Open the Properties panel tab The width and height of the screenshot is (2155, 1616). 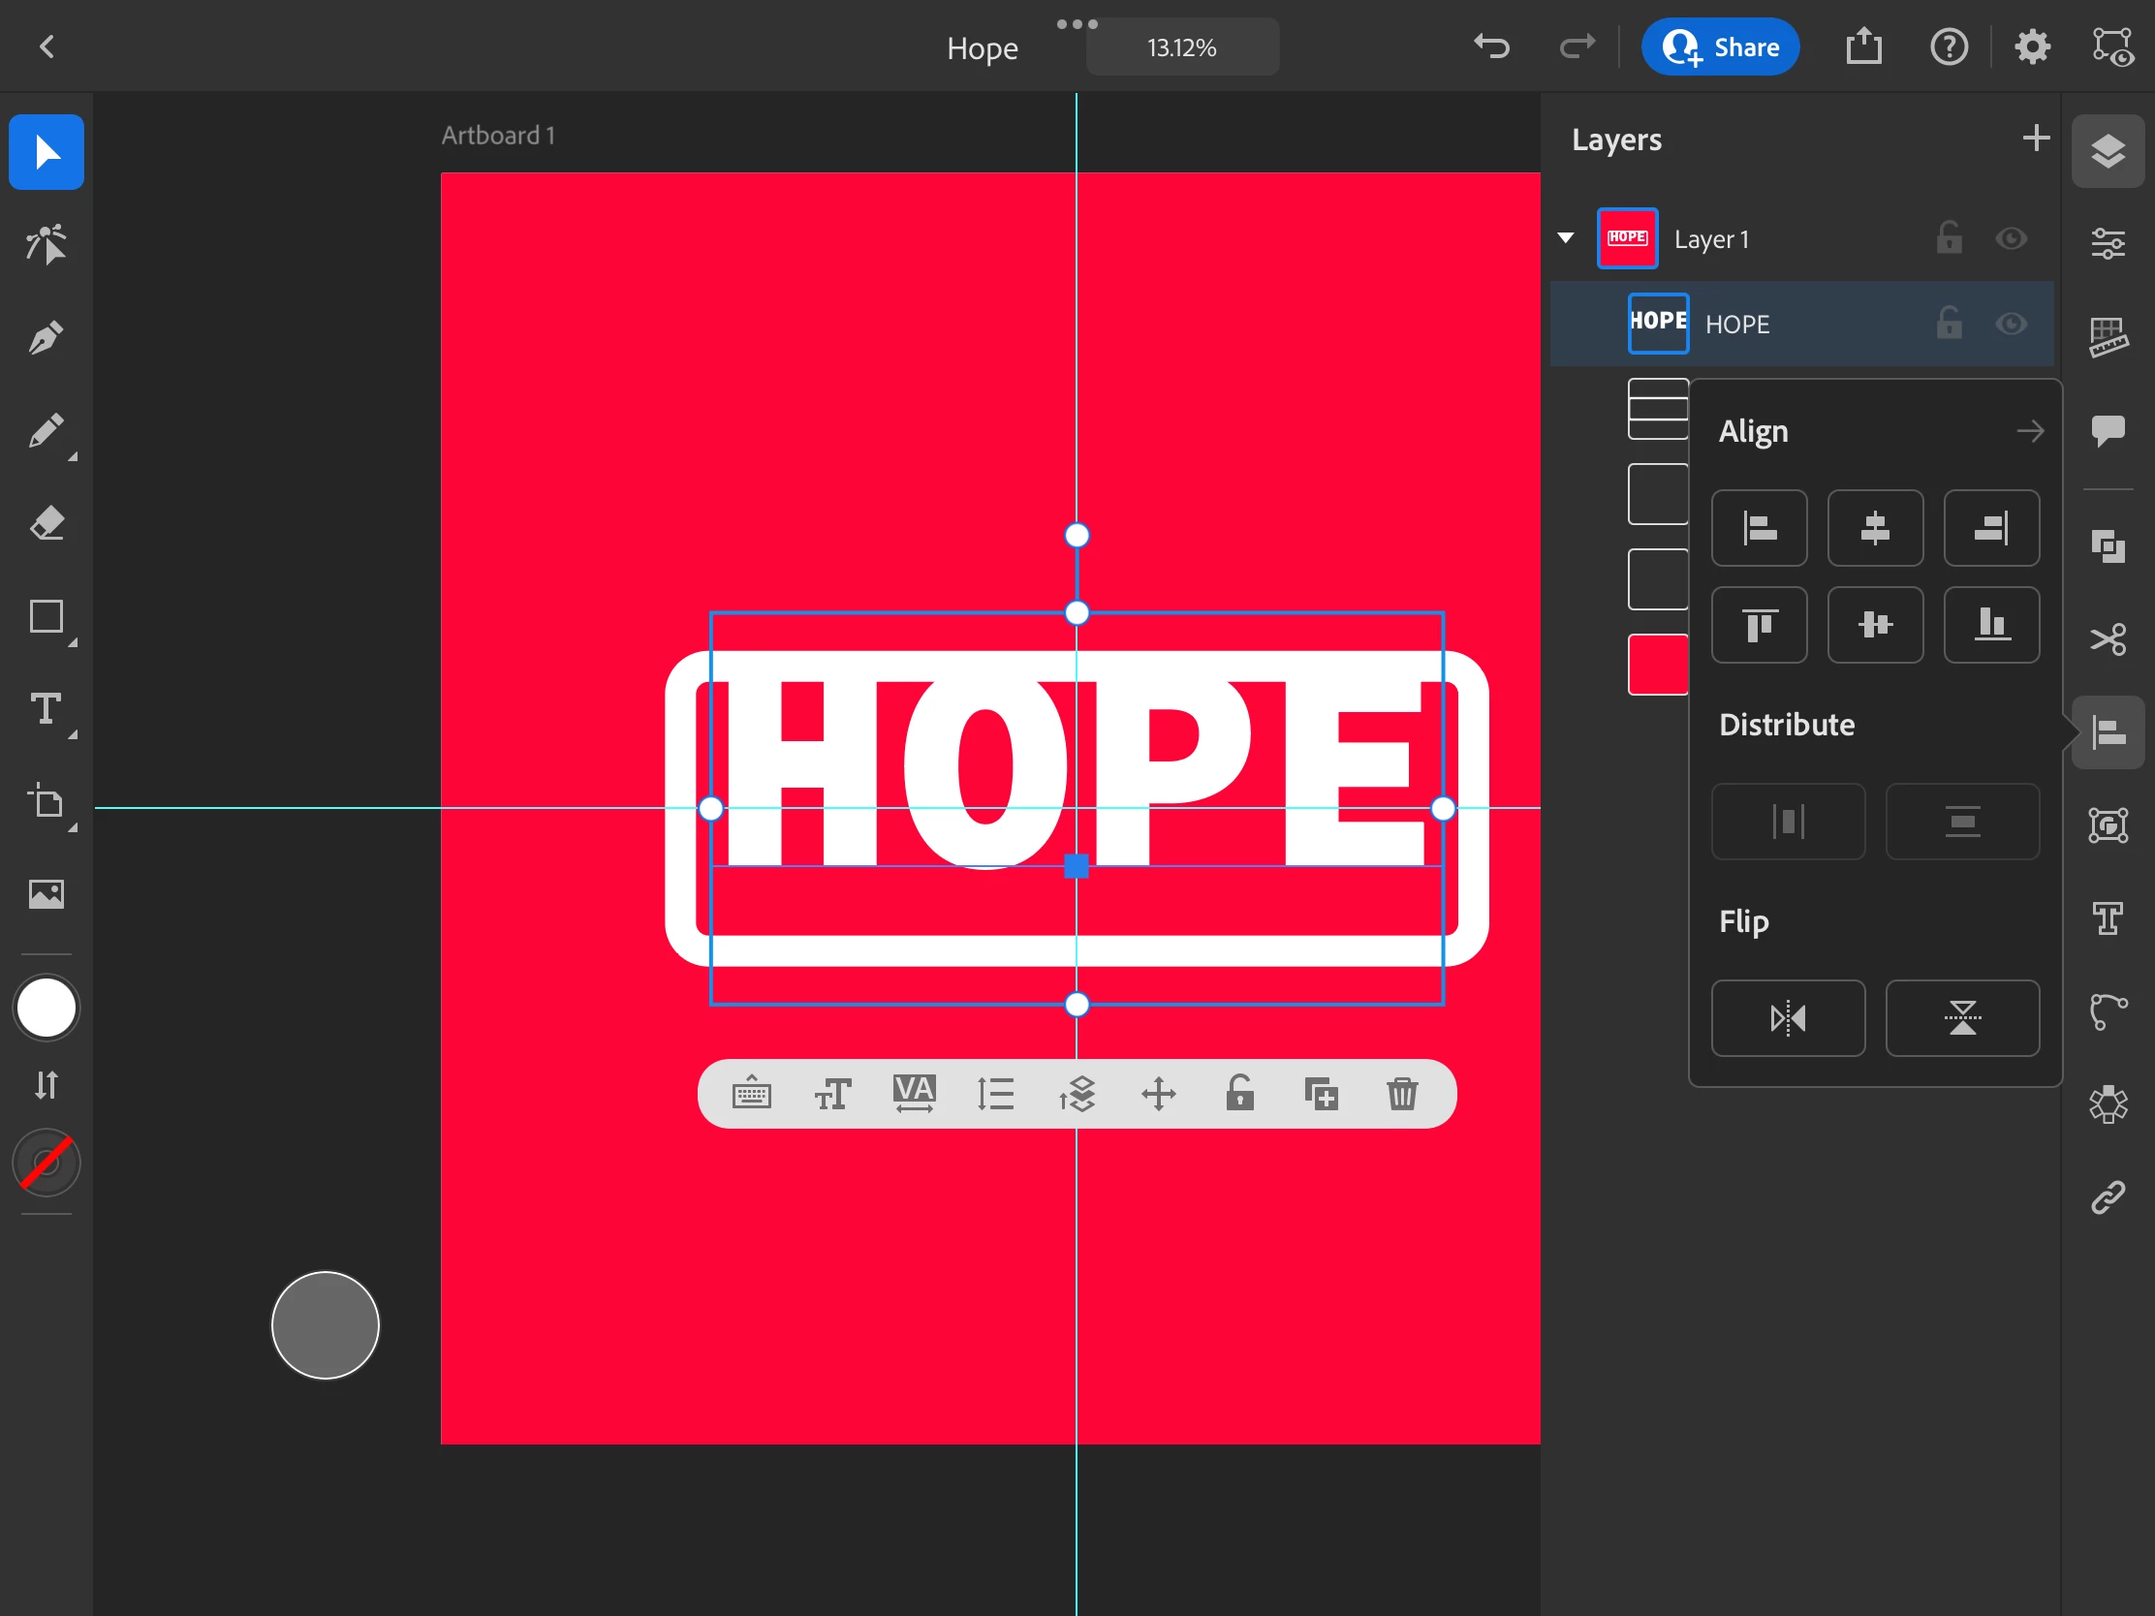[x=2108, y=243]
